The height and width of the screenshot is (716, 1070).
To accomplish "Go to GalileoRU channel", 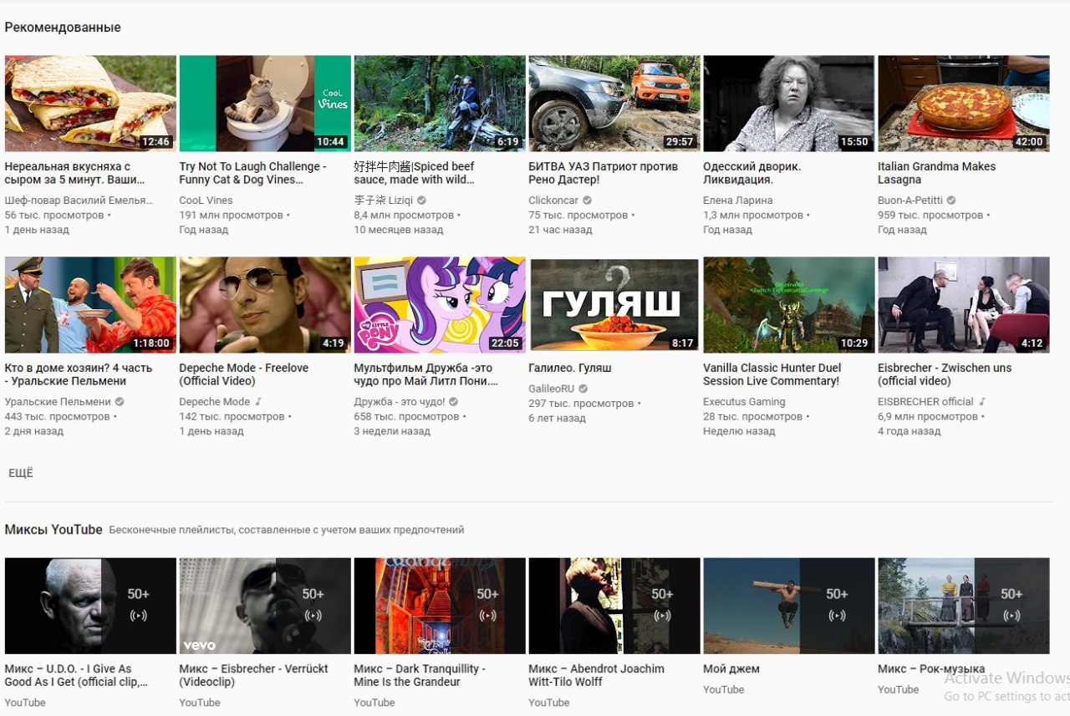I will [552, 389].
